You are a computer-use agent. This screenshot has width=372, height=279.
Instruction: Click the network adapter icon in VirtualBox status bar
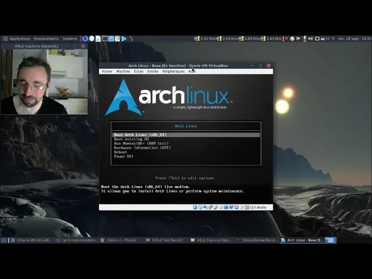[x=210, y=208]
